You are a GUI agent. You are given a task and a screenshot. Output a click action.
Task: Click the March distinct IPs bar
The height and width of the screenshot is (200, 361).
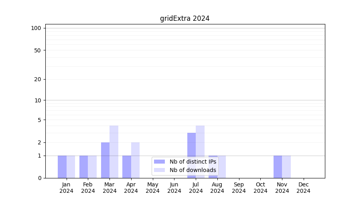coord(105,160)
